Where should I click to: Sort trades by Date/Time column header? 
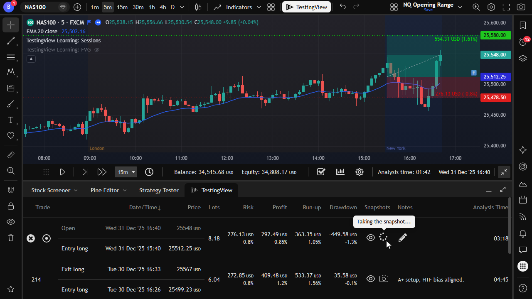click(145, 207)
